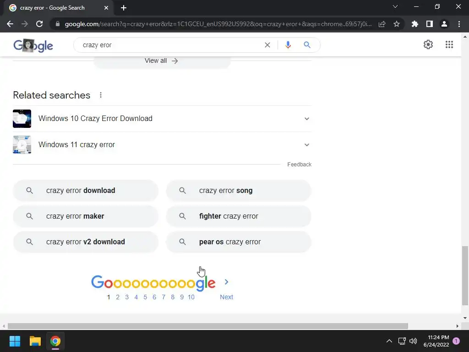Screen dimensions: 469x352
Task: Click the View all button
Action: pos(162,61)
